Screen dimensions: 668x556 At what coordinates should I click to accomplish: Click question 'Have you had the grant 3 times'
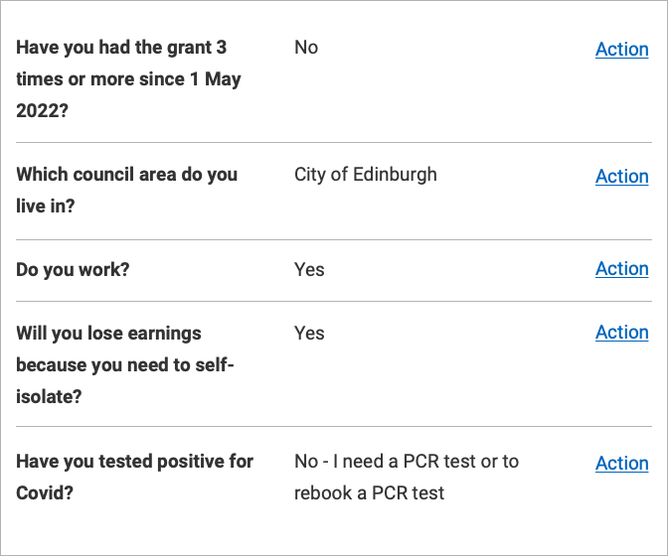(128, 79)
